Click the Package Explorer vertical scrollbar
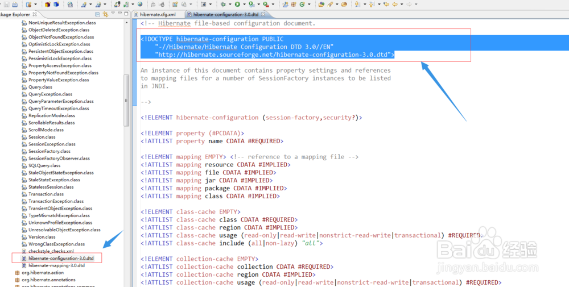The image size is (569, 287). coord(126,101)
